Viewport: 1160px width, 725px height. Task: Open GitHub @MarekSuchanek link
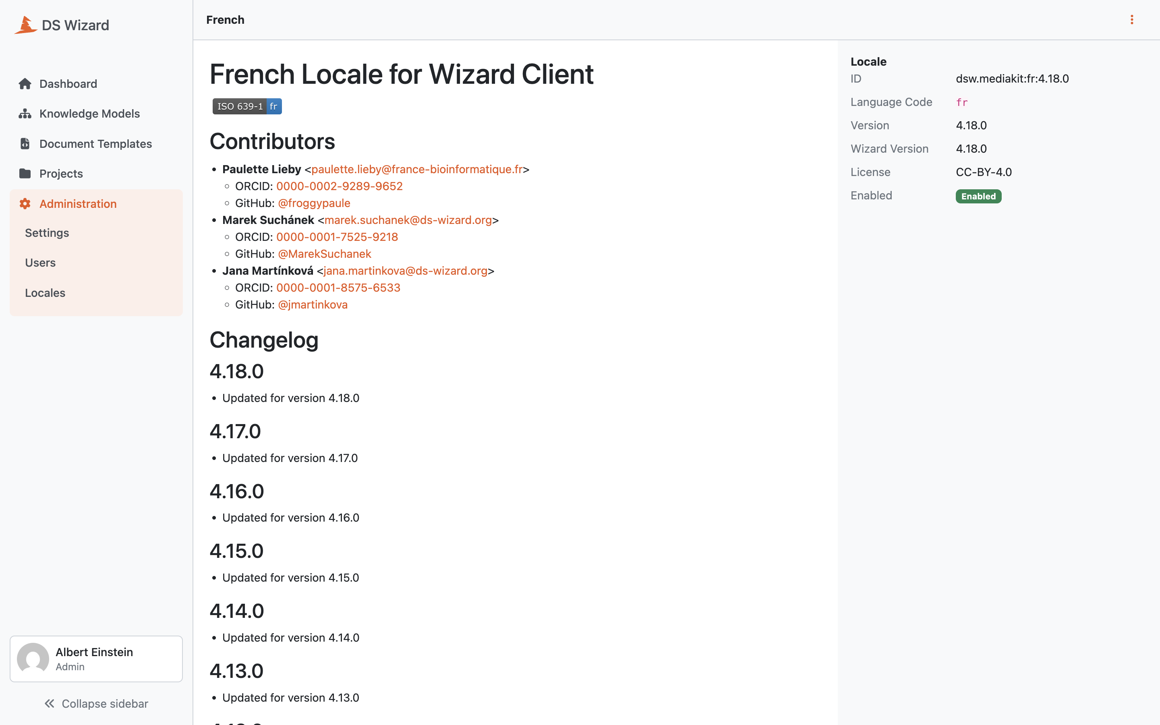click(325, 254)
